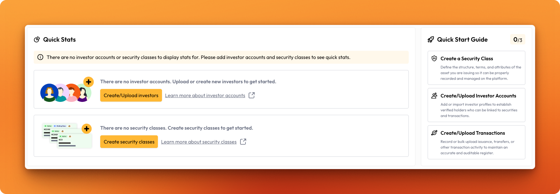This screenshot has width=560, height=194.
Task: Click the info icon in the notice banner
Action: [40, 57]
